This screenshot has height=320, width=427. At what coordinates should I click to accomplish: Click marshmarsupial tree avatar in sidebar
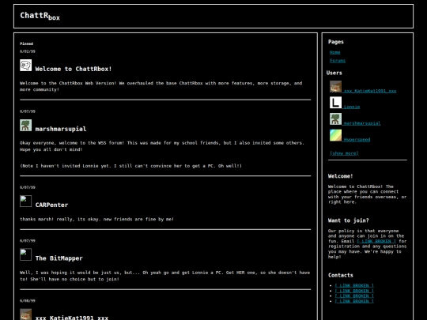tap(335, 119)
